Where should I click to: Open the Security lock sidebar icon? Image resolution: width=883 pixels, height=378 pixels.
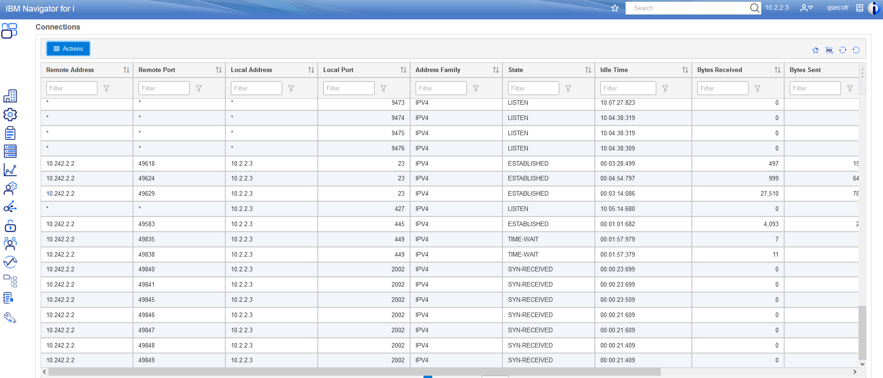pos(10,226)
